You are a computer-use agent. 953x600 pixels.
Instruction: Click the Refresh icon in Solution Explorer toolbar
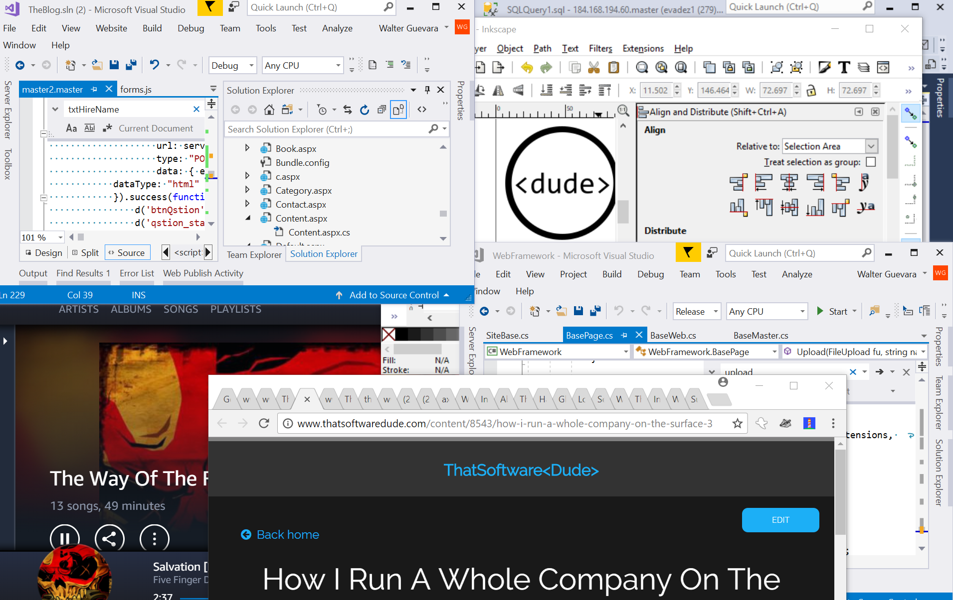click(x=365, y=110)
